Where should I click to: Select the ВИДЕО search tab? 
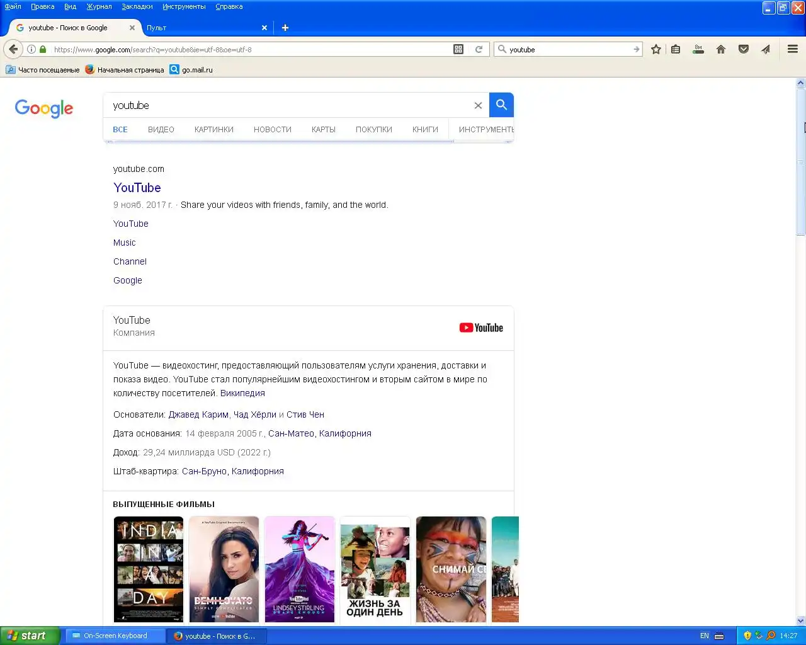click(x=161, y=130)
